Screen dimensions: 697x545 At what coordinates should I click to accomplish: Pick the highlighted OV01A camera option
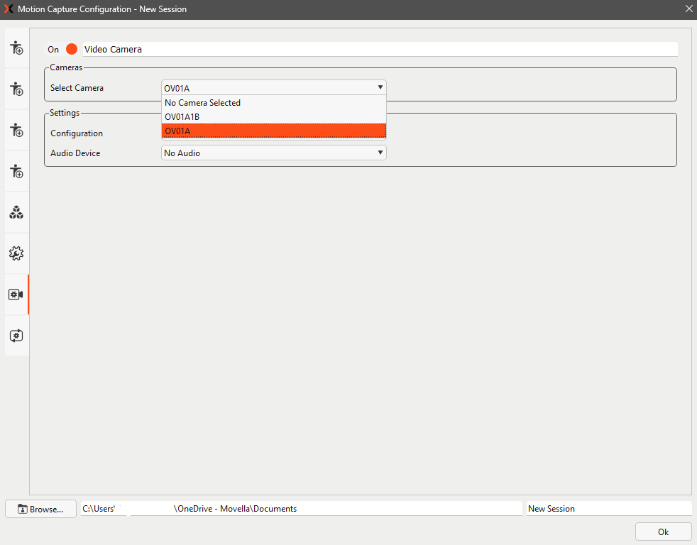(x=274, y=131)
